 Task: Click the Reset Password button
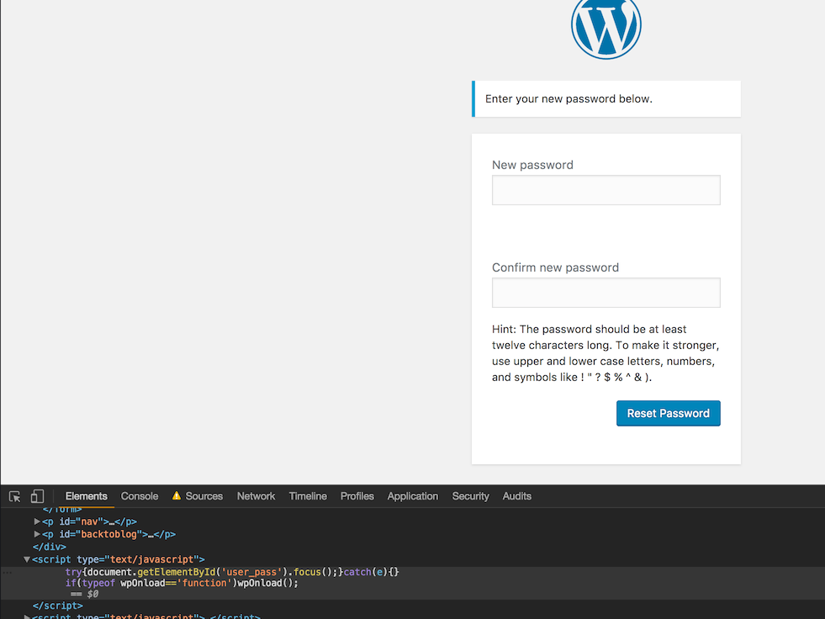(x=669, y=413)
